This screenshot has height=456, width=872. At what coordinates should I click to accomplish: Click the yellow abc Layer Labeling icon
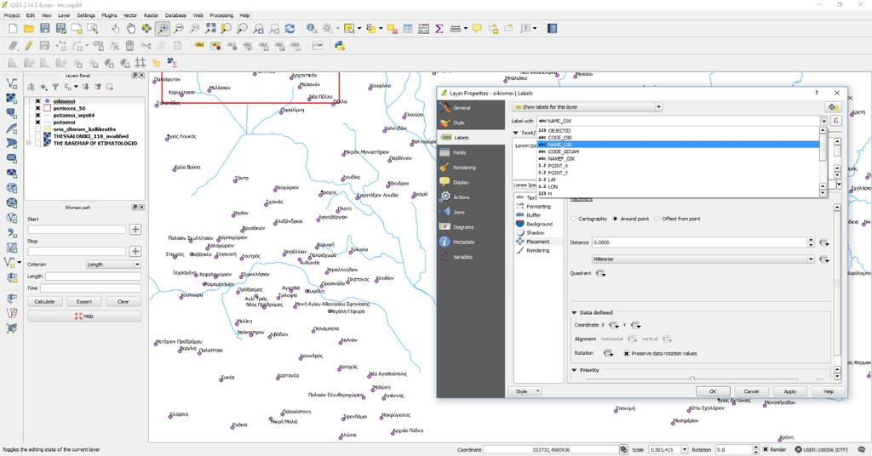199,46
